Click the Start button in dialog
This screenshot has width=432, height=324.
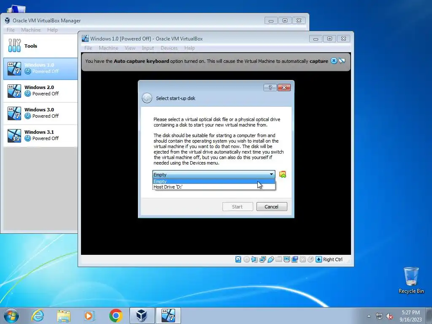[x=238, y=207]
